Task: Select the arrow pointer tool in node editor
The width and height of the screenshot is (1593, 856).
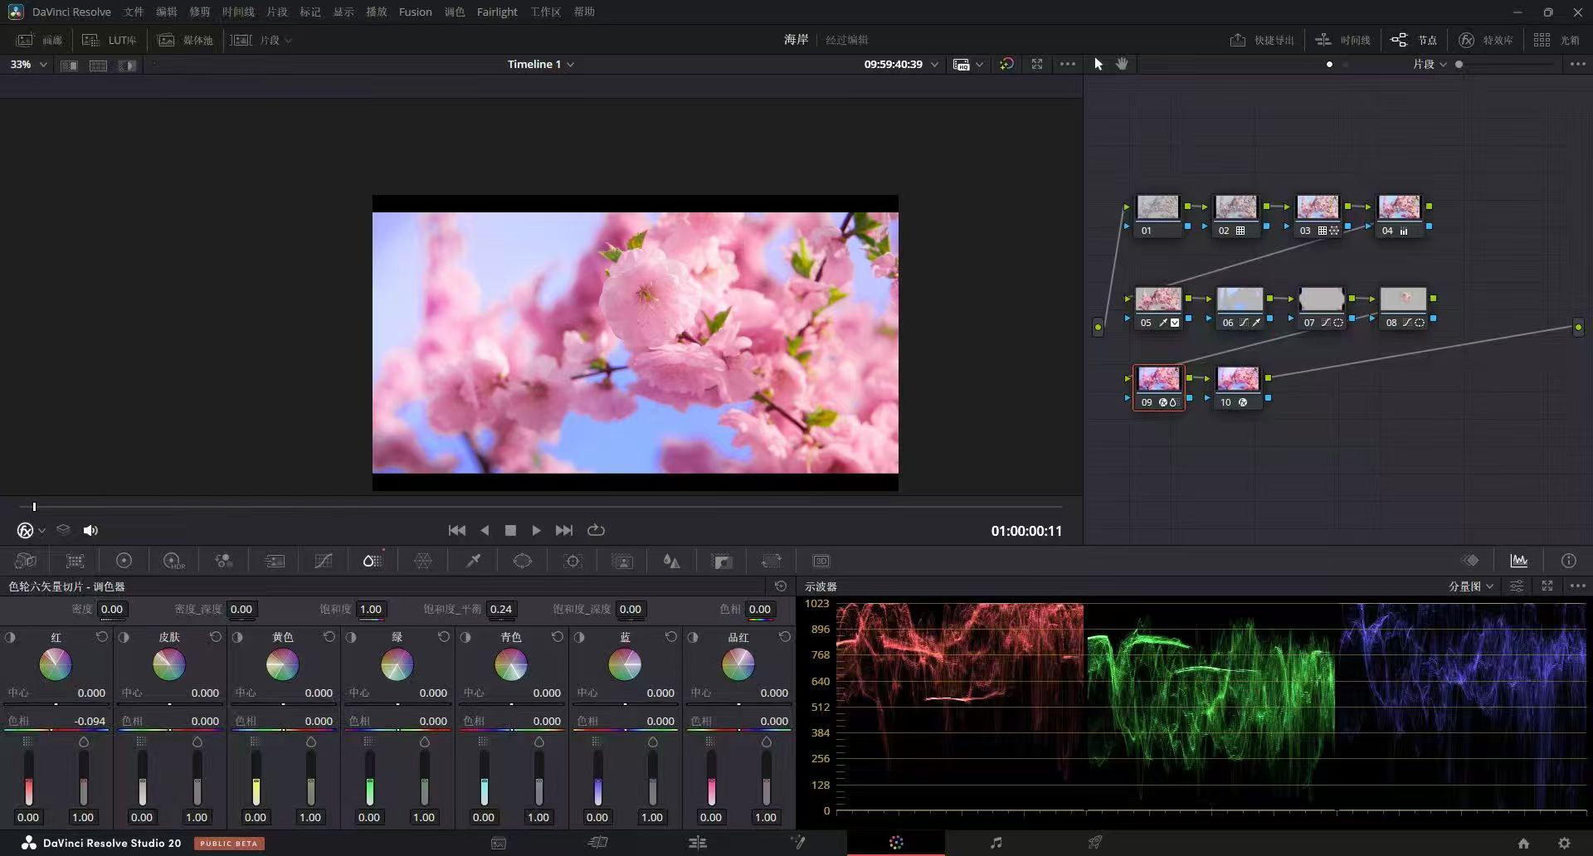Action: [x=1099, y=64]
